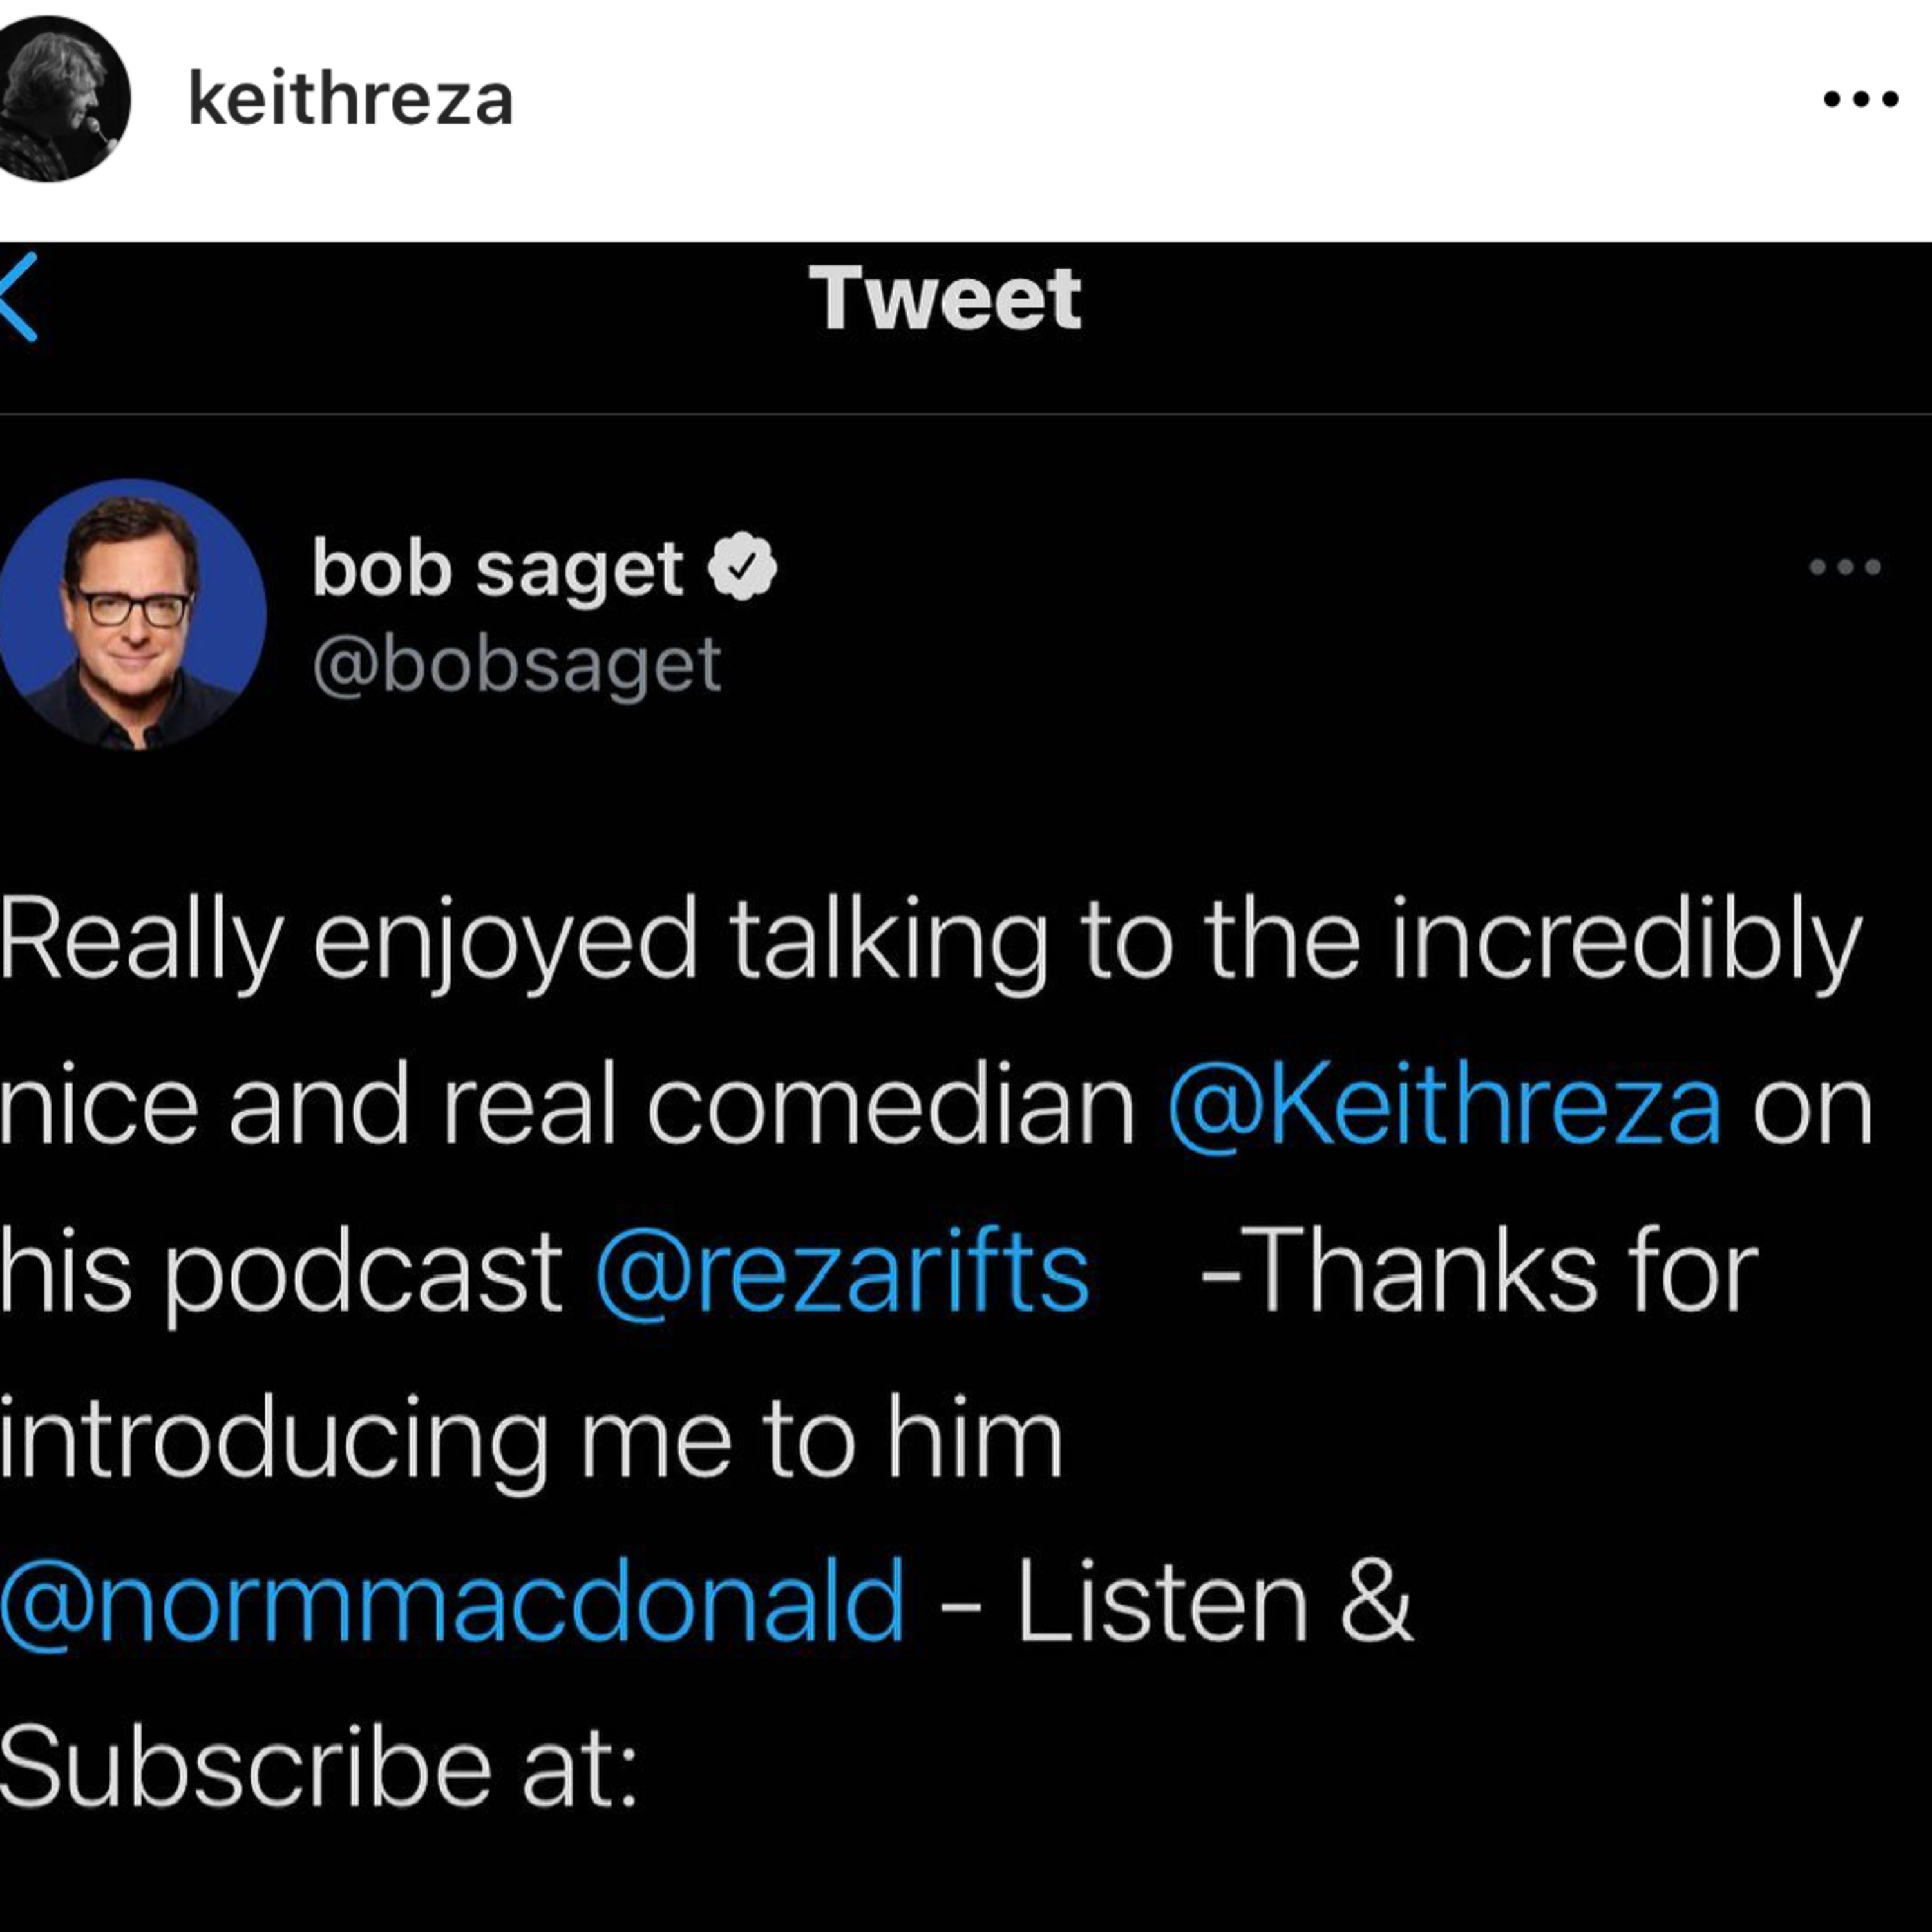Viewport: 1932px width, 1932px height.
Task: Open the tweet's gray three-dot more menu
Action: tap(1845, 567)
